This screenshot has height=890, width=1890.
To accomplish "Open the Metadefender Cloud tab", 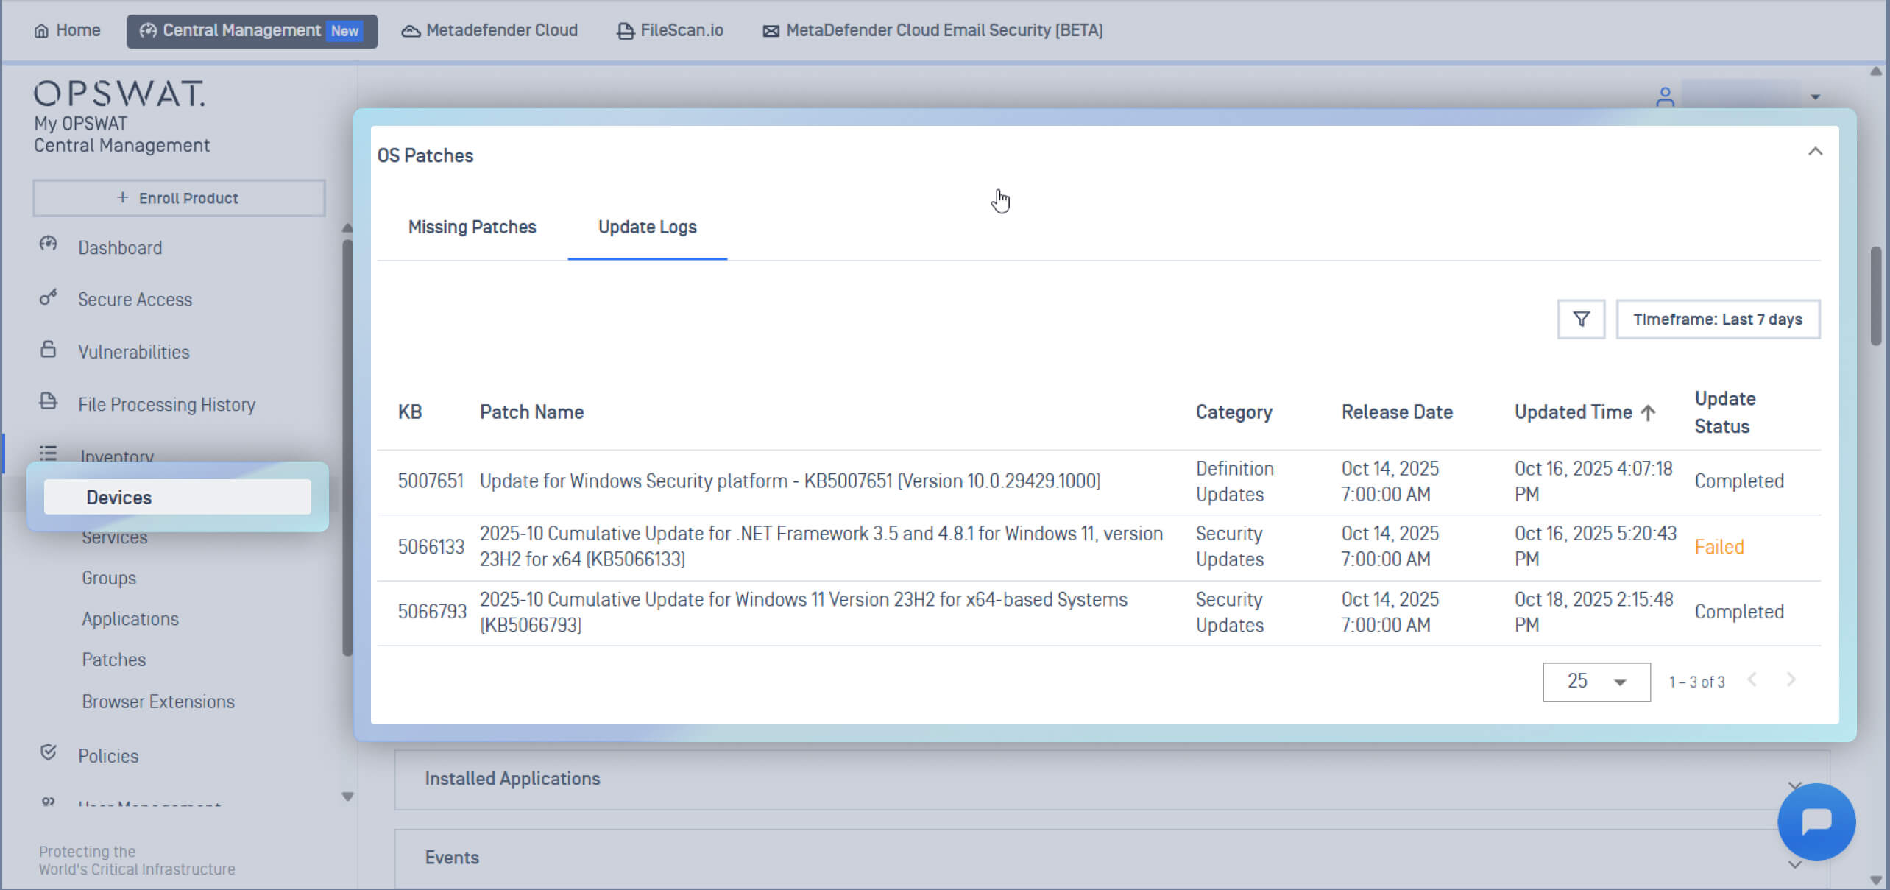I will click(x=489, y=31).
